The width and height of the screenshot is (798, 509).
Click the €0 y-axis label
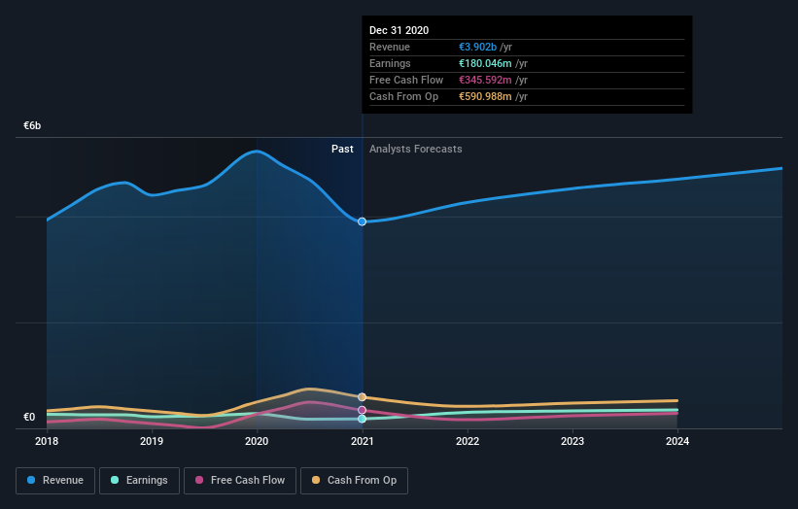(29, 417)
